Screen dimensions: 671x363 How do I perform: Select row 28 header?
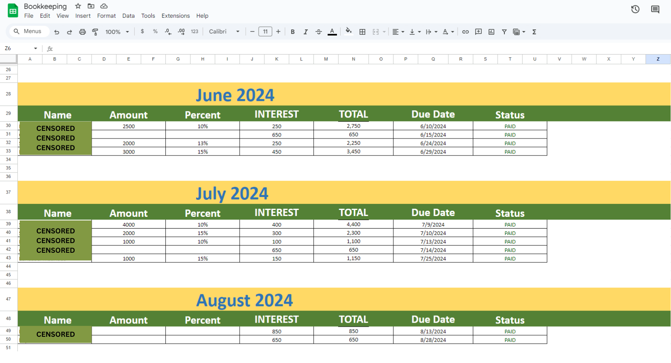click(x=8, y=94)
